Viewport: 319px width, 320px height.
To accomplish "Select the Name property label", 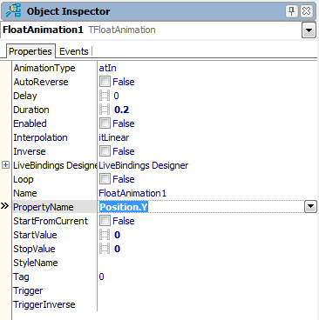I will pyautogui.click(x=25, y=193).
